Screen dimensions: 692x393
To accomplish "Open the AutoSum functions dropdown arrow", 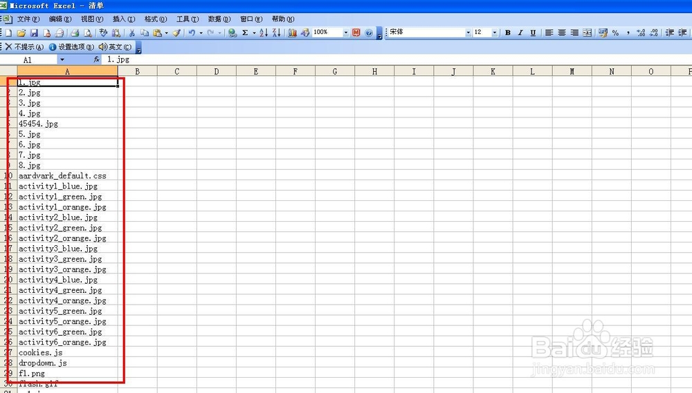I will 254,32.
